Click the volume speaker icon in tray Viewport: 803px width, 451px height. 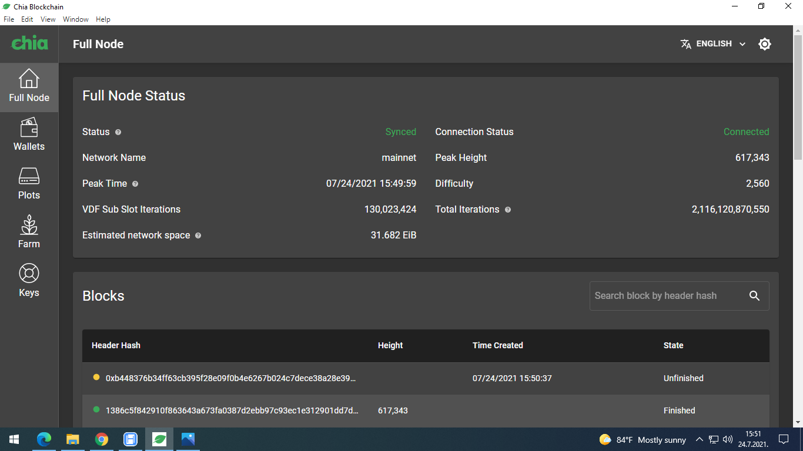pos(727,439)
